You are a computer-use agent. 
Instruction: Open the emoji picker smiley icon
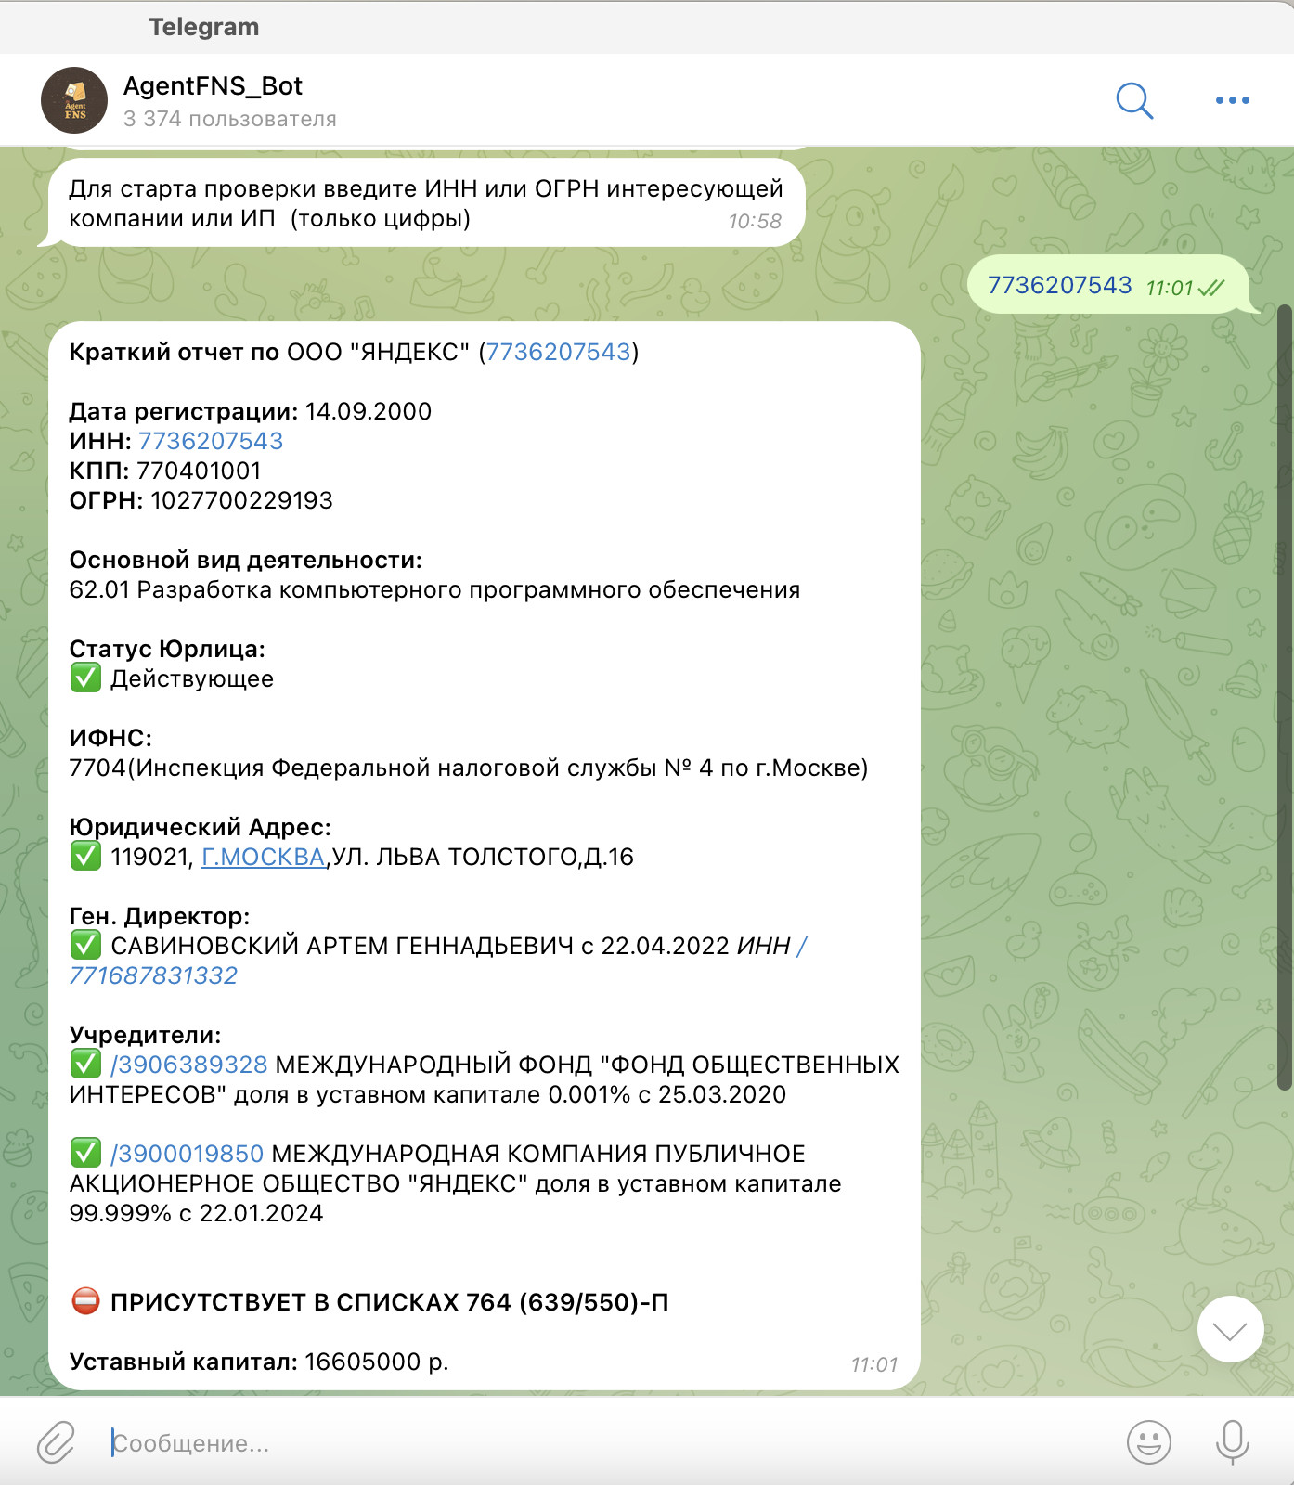coord(1149,1443)
